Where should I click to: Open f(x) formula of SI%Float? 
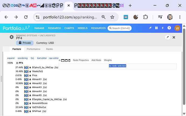coord(44,111)
